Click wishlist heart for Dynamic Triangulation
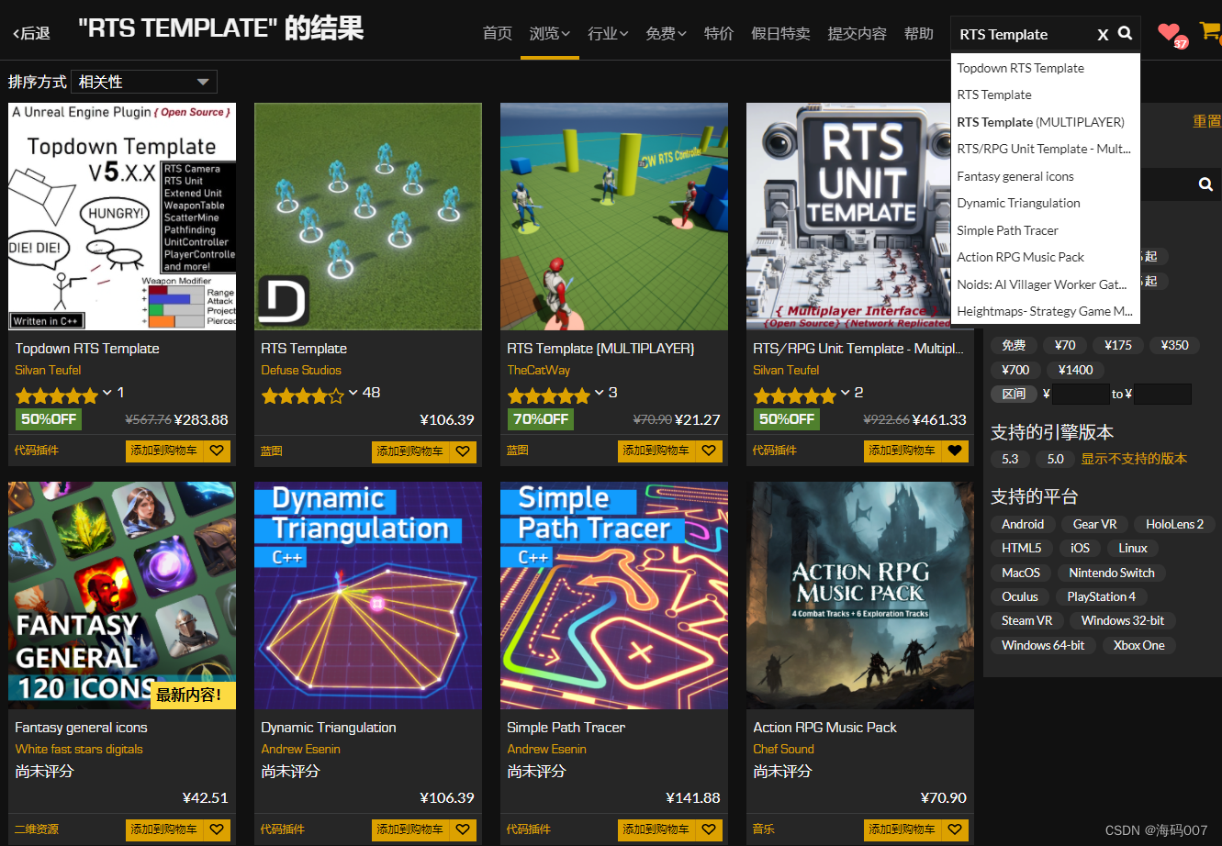The width and height of the screenshot is (1222, 846). (463, 829)
